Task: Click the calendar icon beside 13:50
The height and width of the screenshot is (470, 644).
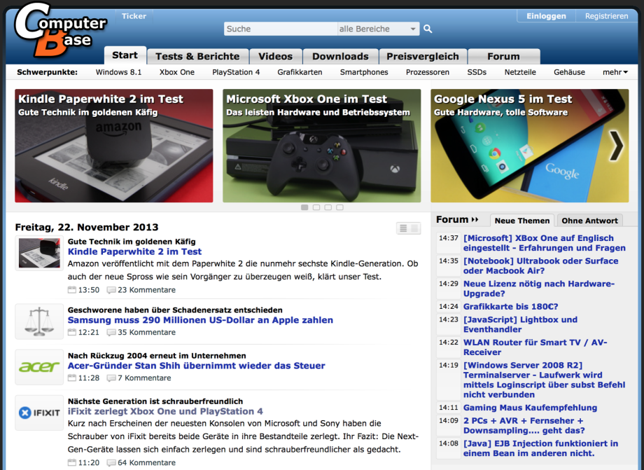Action: pos(72,290)
